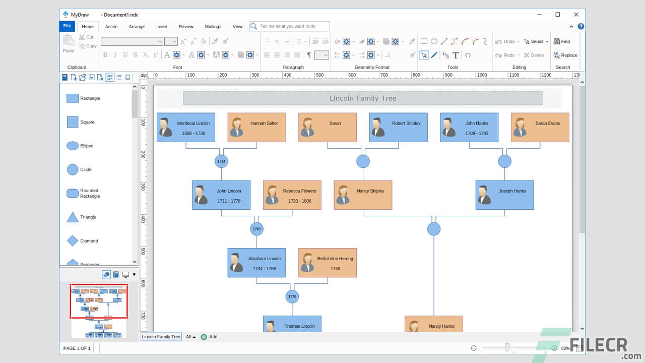Click the Add button to create a page
Viewport: 645px width, 363px height.
(210, 337)
